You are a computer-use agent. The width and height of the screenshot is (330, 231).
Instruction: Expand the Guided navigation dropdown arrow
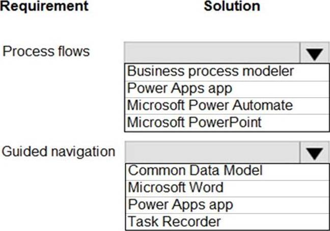[x=314, y=153]
